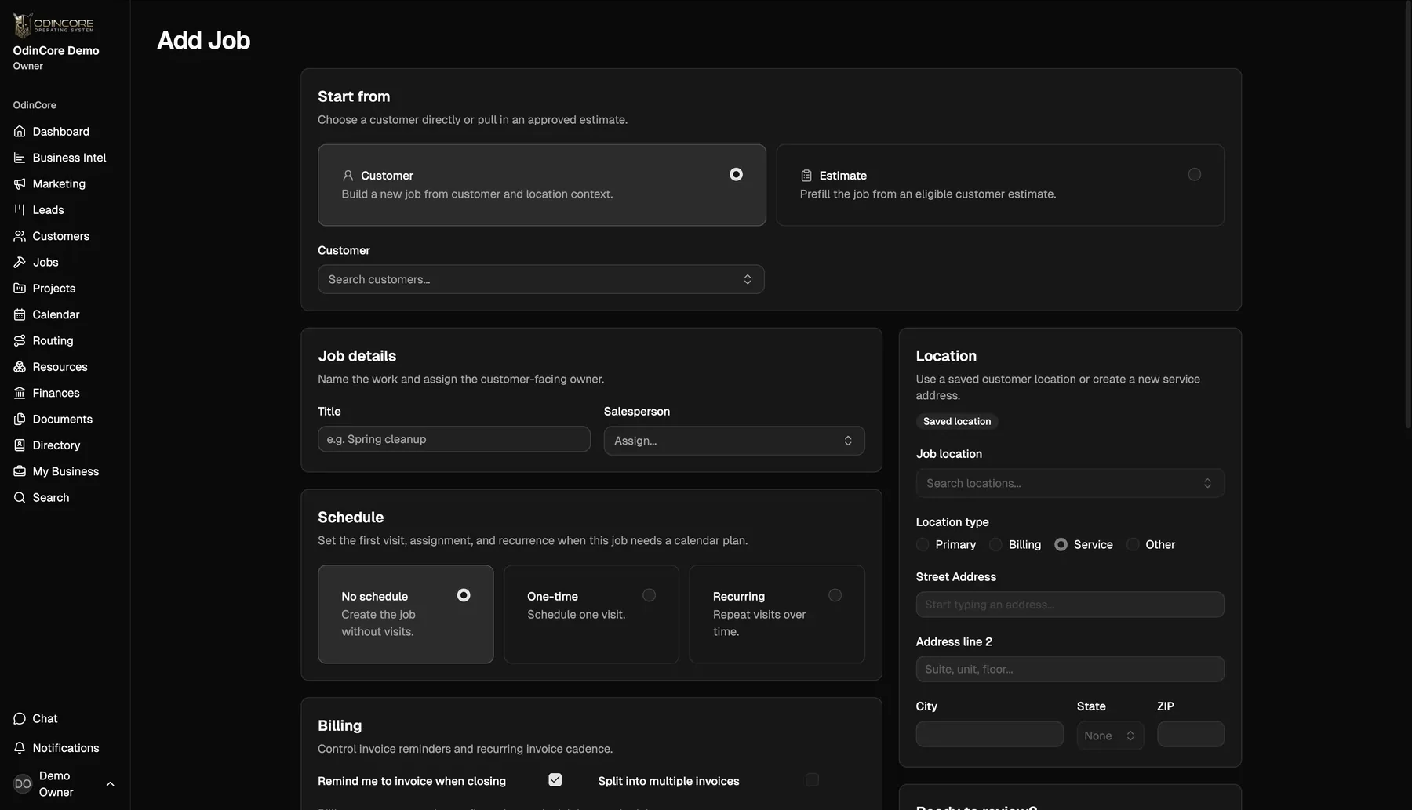This screenshot has width=1412, height=810.
Task: Click the Routing path icon
Action: [20, 340]
